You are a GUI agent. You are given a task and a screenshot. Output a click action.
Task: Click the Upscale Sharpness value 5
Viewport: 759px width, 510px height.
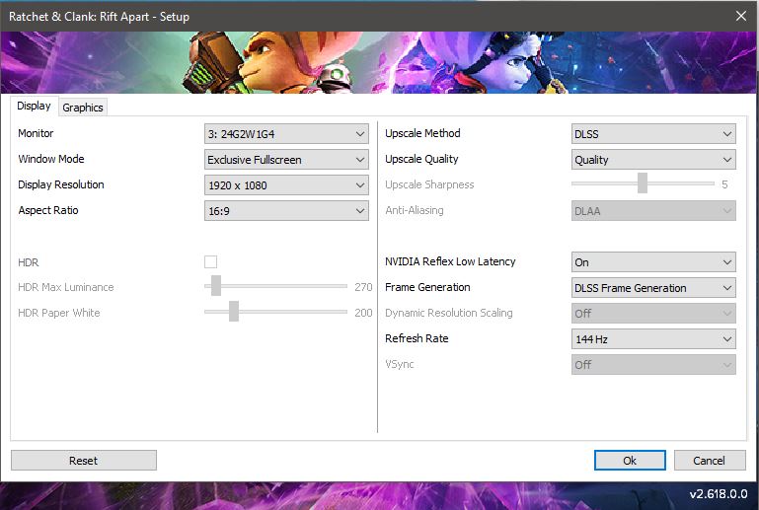pos(724,184)
